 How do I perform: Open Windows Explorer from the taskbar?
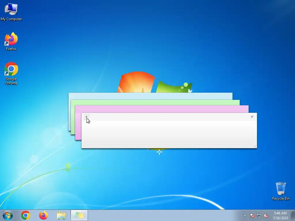click(61, 216)
